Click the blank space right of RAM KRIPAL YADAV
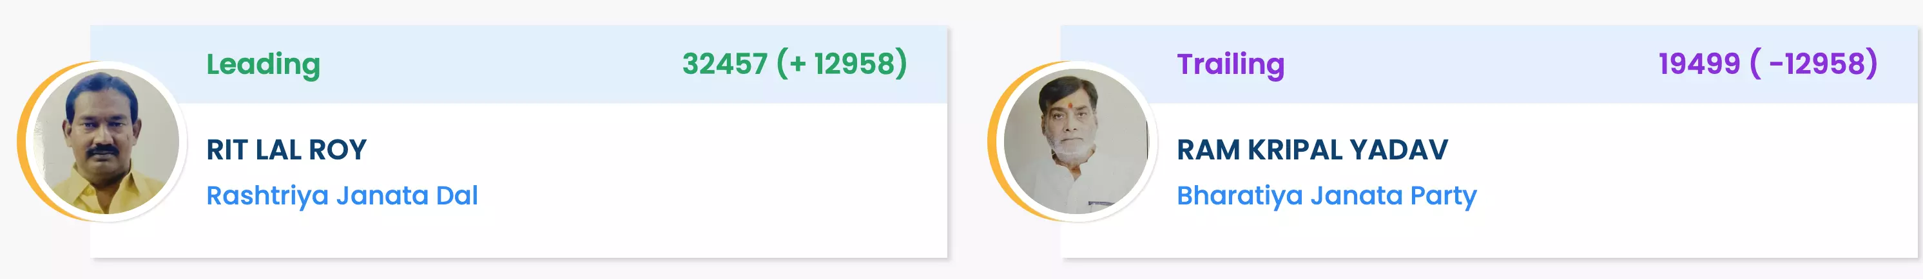The width and height of the screenshot is (1923, 279). [1679, 150]
